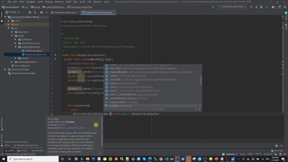Expand the stream package
This screenshot has width=288, height=162.
pos(15,58)
